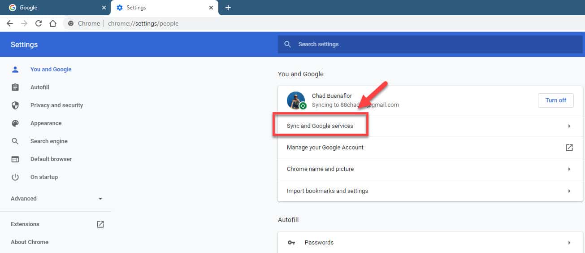Click the magnifier icon in search settings
Viewport: 585px width, 253px height.
pyautogui.click(x=288, y=44)
